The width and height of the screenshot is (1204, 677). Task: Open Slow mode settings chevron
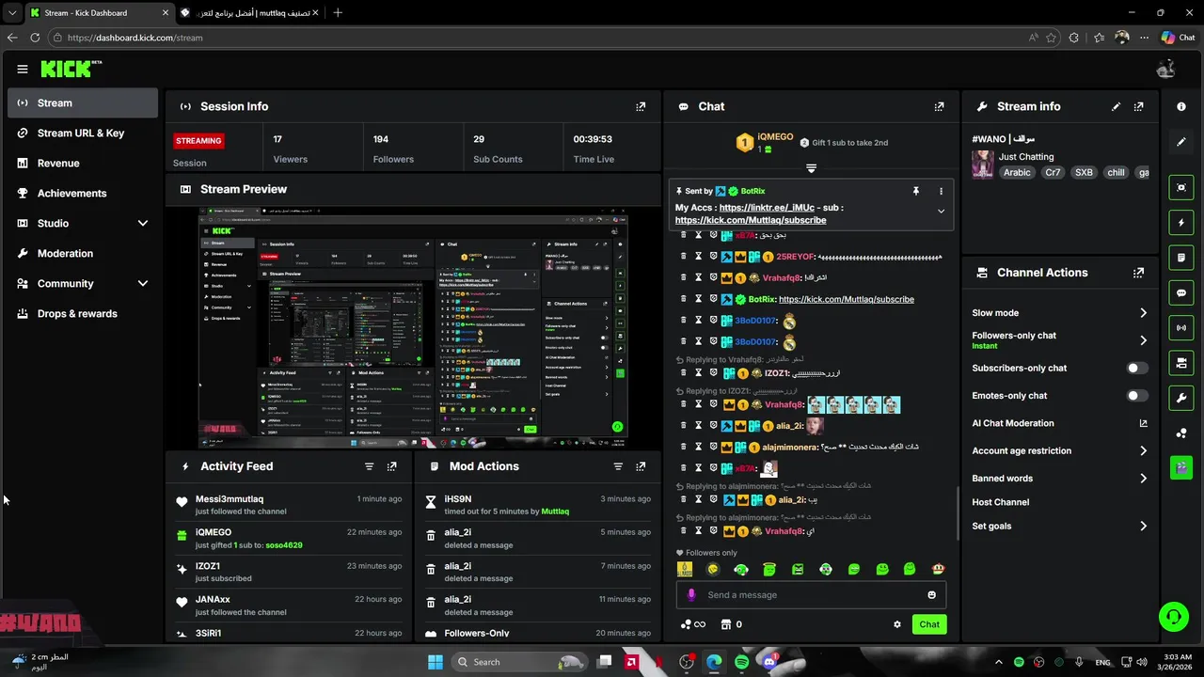pyautogui.click(x=1143, y=313)
